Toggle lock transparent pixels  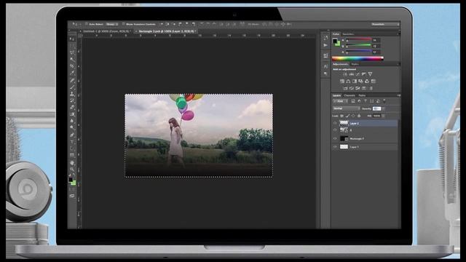[x=341, y=116]
